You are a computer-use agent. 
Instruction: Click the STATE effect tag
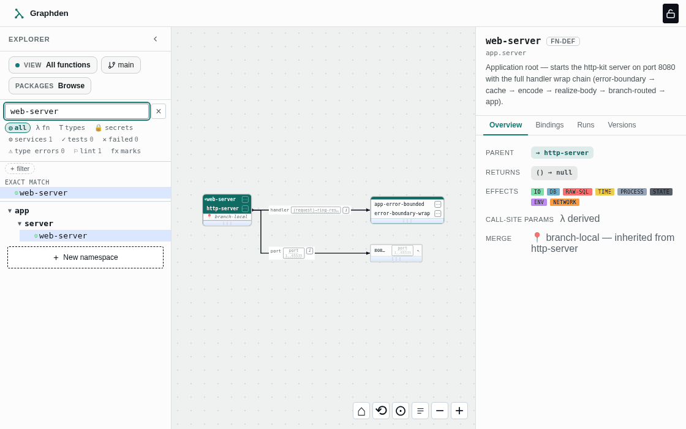[x=661, y=192]
